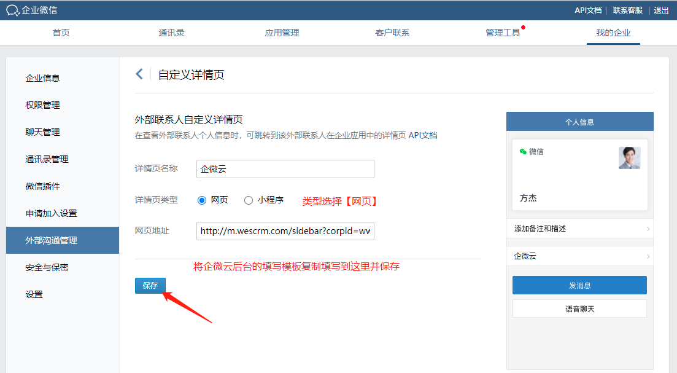The width and height of the screenshot is (677, 373).
Task: Open the API文档 link in the description text
Action: (423, 135)
